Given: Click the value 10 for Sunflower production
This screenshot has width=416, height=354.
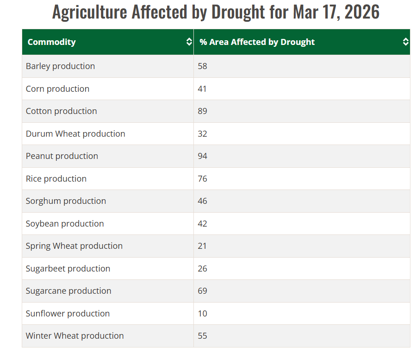Looking at the screenshot, I should click(202, 314).
